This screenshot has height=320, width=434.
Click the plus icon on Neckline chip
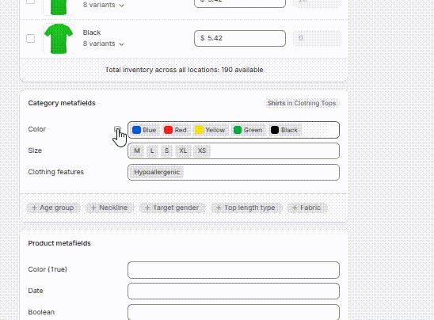[x=93, y=208]
